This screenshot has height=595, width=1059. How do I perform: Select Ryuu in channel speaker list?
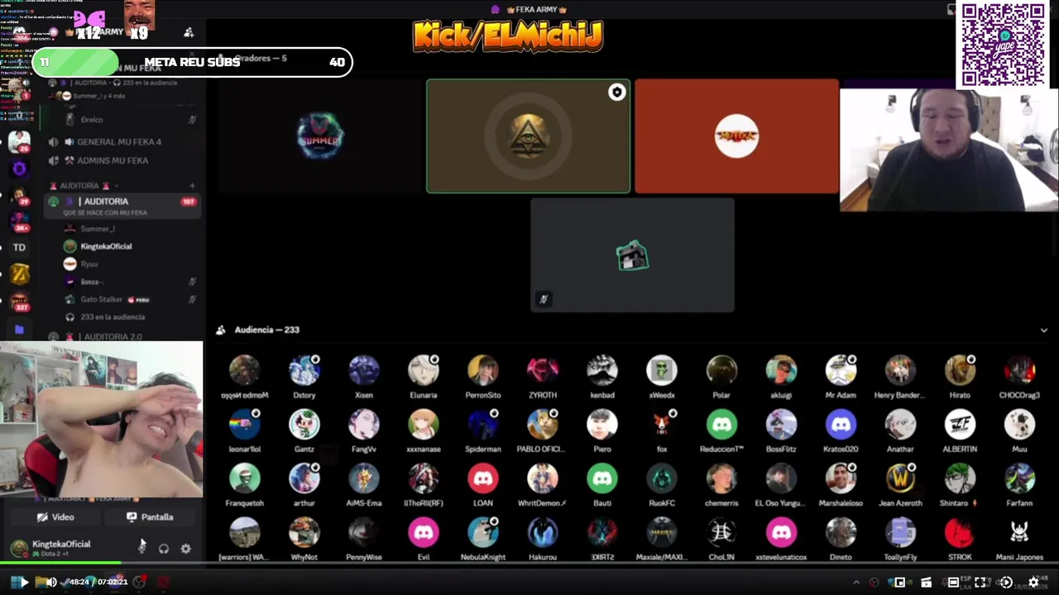[89, 264]
